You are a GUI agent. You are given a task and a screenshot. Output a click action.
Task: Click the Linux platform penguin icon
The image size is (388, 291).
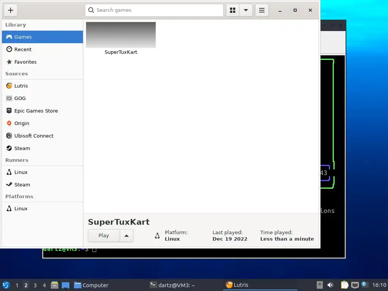157,236
